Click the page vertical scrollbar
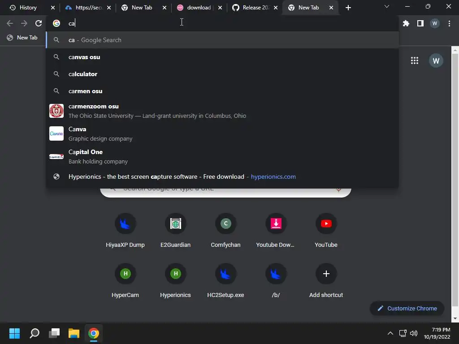459x344 pixels. click(455, 180)
